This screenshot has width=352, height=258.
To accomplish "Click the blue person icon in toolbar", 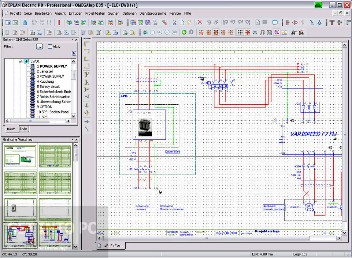I will click(x=25, y=22).
